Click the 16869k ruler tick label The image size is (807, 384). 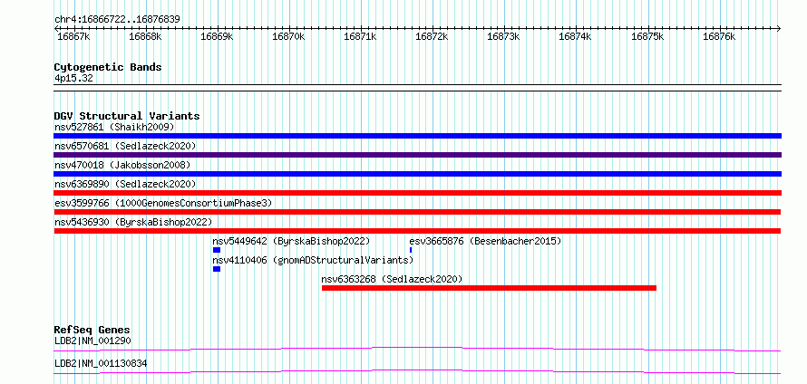click(x=218, y=37)
